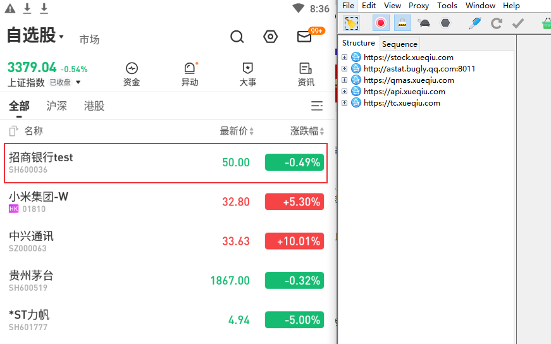Select https://tc.xueqiu.com host entry
Viewport: 551px width, 344px height.
click(x=402, y=103)
